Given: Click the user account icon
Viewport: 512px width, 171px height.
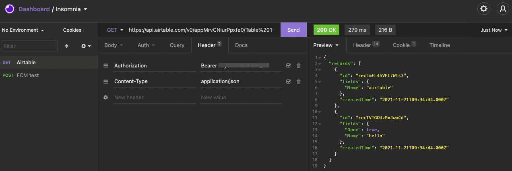Looking at the screenshot, I should coord(502,9).
